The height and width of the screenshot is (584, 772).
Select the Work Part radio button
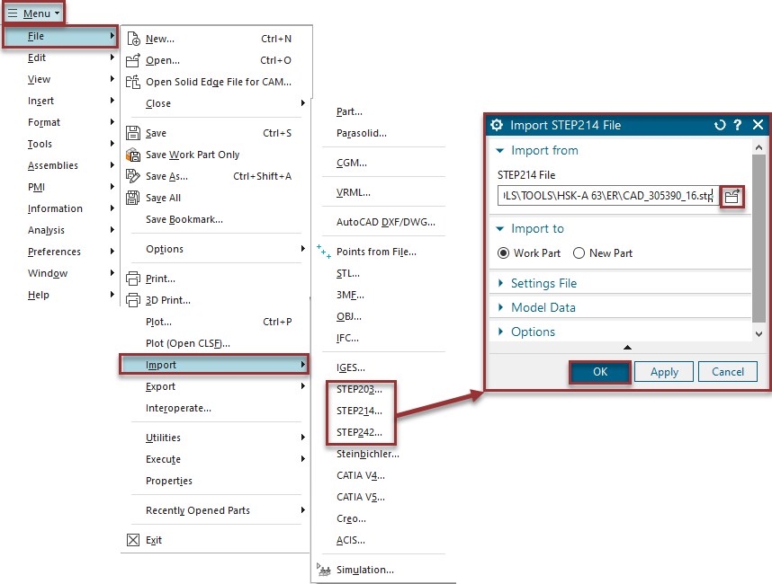[502, 253]
